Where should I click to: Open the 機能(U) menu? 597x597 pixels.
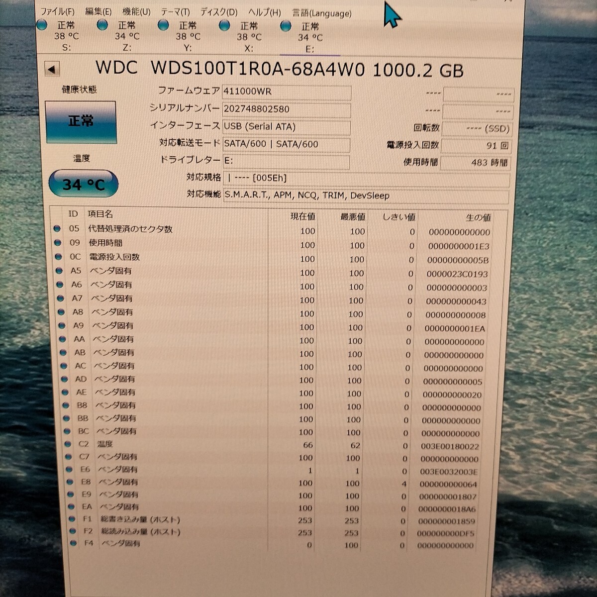point(136,11)
